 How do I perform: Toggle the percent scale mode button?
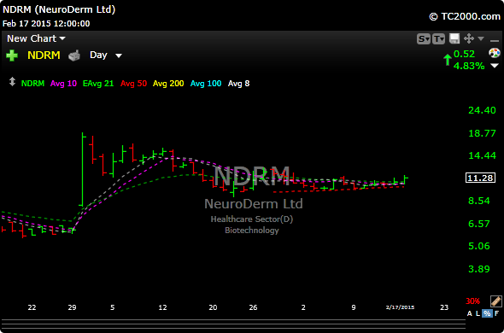(x=487, y=313)
